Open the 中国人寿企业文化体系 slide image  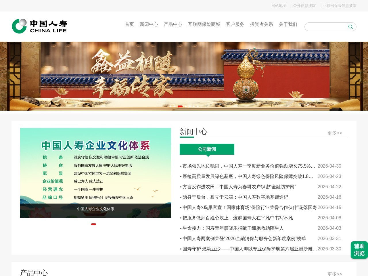(95, 173)
